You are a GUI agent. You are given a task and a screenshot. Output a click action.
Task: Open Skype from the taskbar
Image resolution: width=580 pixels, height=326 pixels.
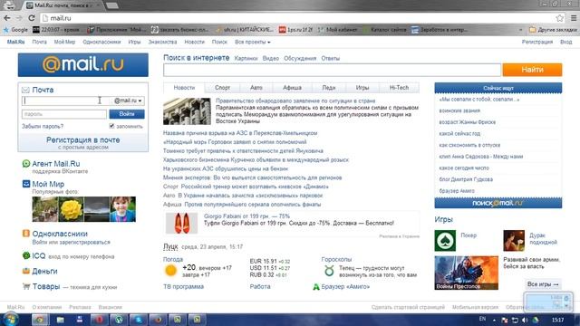(x=139, y=320)
